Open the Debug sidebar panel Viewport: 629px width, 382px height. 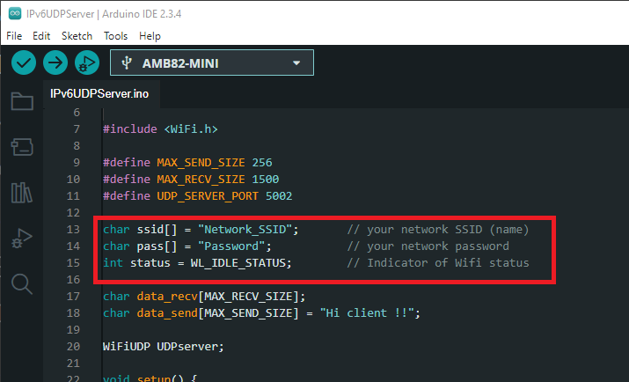[x=21, y=238]
